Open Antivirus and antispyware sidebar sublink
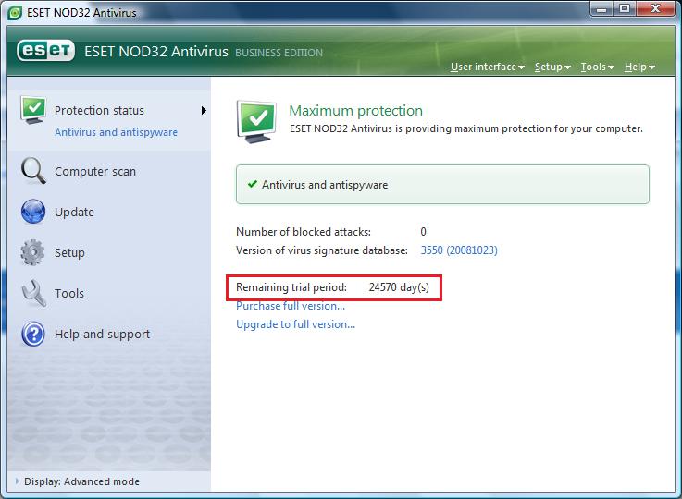The width and height of the screenshot is (682, 499). (x=116, y=132)
